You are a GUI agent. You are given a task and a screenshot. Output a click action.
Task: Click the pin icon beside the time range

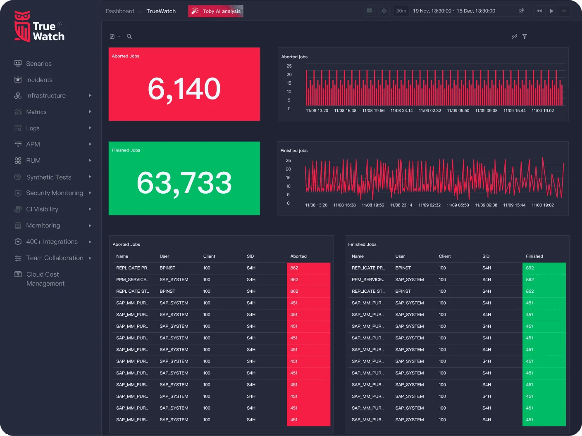(x=522, y=11)
